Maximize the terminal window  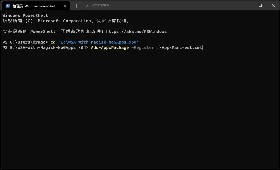click(x=260, y=5)
